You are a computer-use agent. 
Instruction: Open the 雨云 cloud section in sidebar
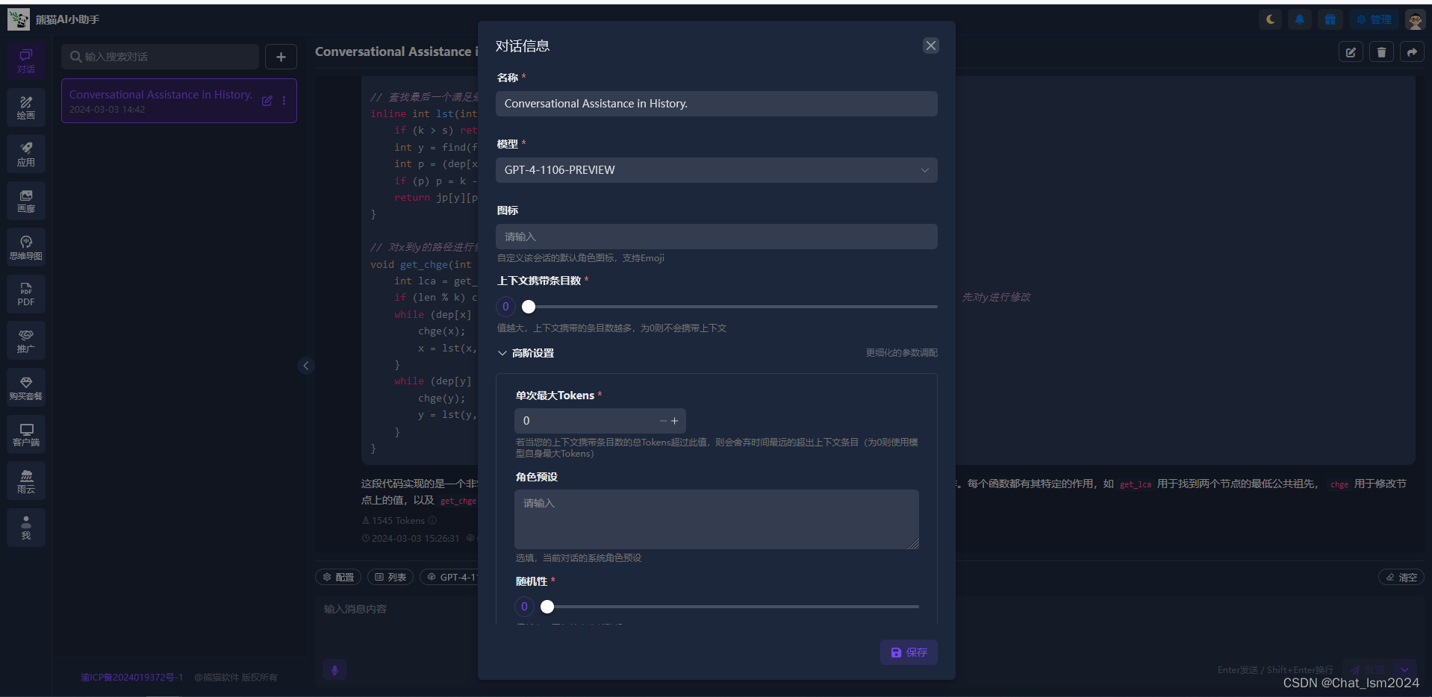(x=26, y=481)
